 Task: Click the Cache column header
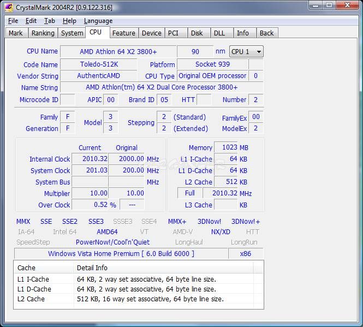[x=44, y=267]
